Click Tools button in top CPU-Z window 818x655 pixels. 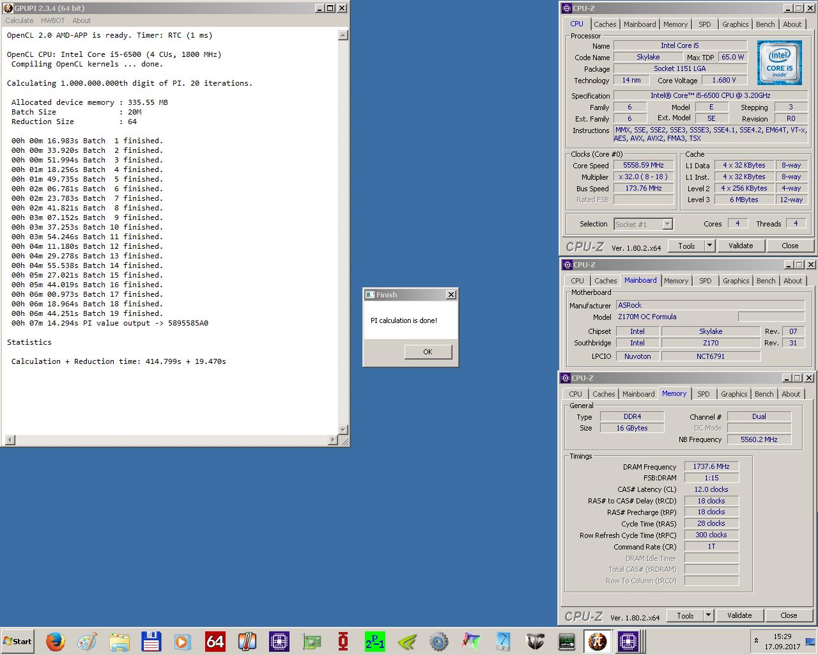pyautogui.click(x=686, y=246)
